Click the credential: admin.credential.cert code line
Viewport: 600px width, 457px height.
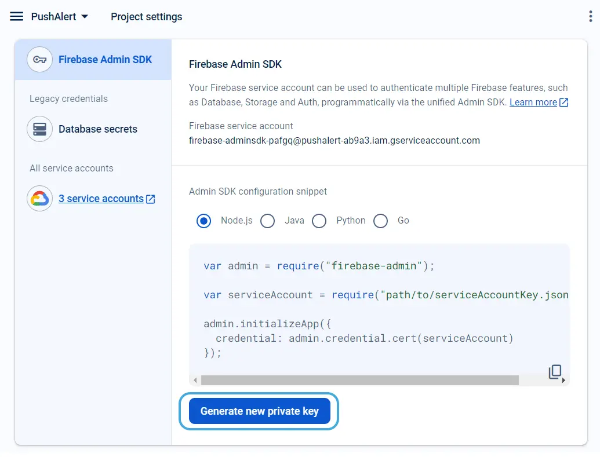point(364,338)
